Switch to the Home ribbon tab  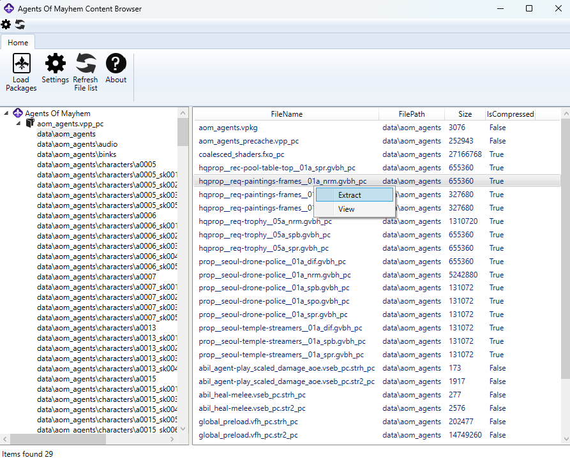18,43
